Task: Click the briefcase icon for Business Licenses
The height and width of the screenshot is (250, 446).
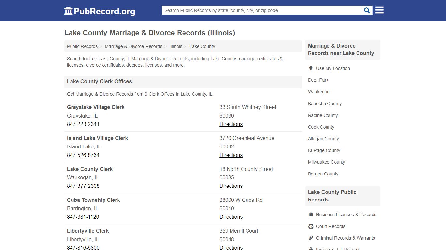Action: click(x=311, y=215)
